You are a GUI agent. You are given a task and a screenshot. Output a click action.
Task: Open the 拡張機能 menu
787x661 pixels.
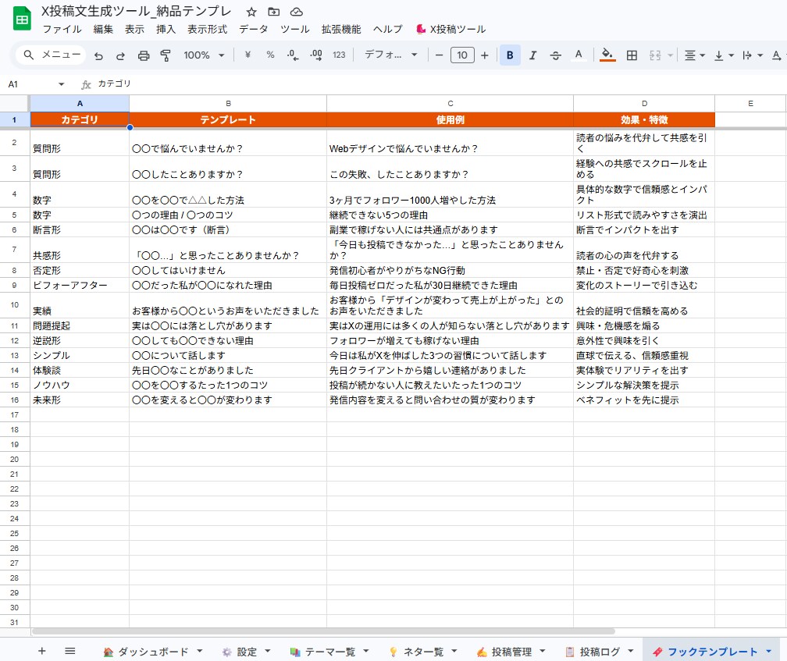point(341,29)
